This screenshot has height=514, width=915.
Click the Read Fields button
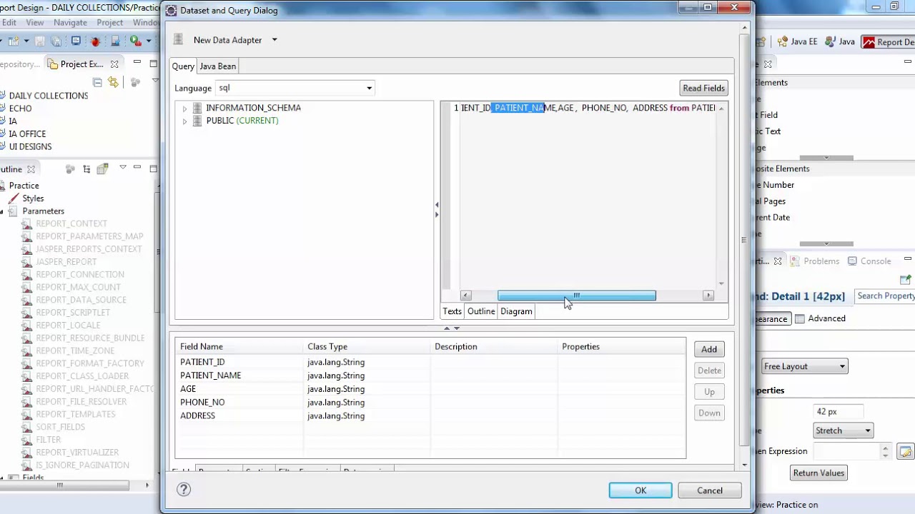tap(703, 88)
